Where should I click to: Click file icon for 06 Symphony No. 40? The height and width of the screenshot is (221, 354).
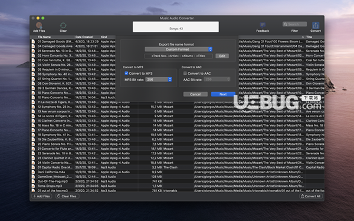click(33, 74)
